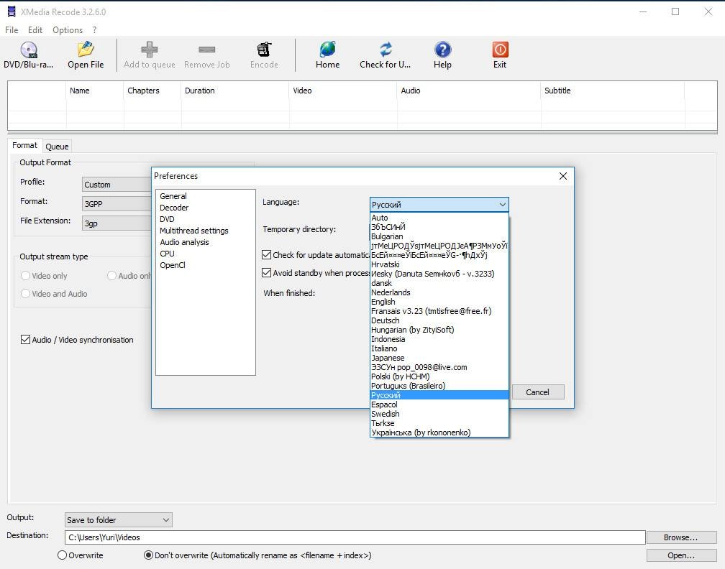Choose Portuguкs (Brasileiro) language entry
The image size is (725, 569).
(x=439, y=386)
